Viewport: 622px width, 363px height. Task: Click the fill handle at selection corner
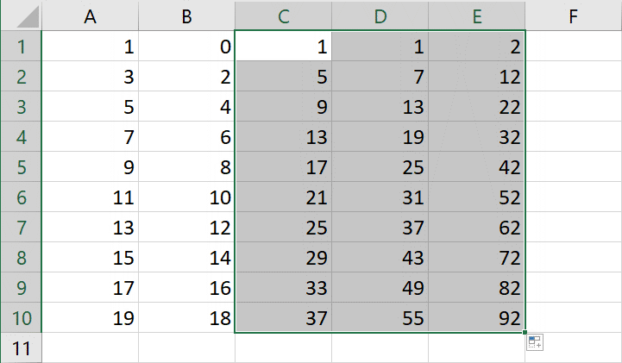pyautogui.click(x=525, y=332)
